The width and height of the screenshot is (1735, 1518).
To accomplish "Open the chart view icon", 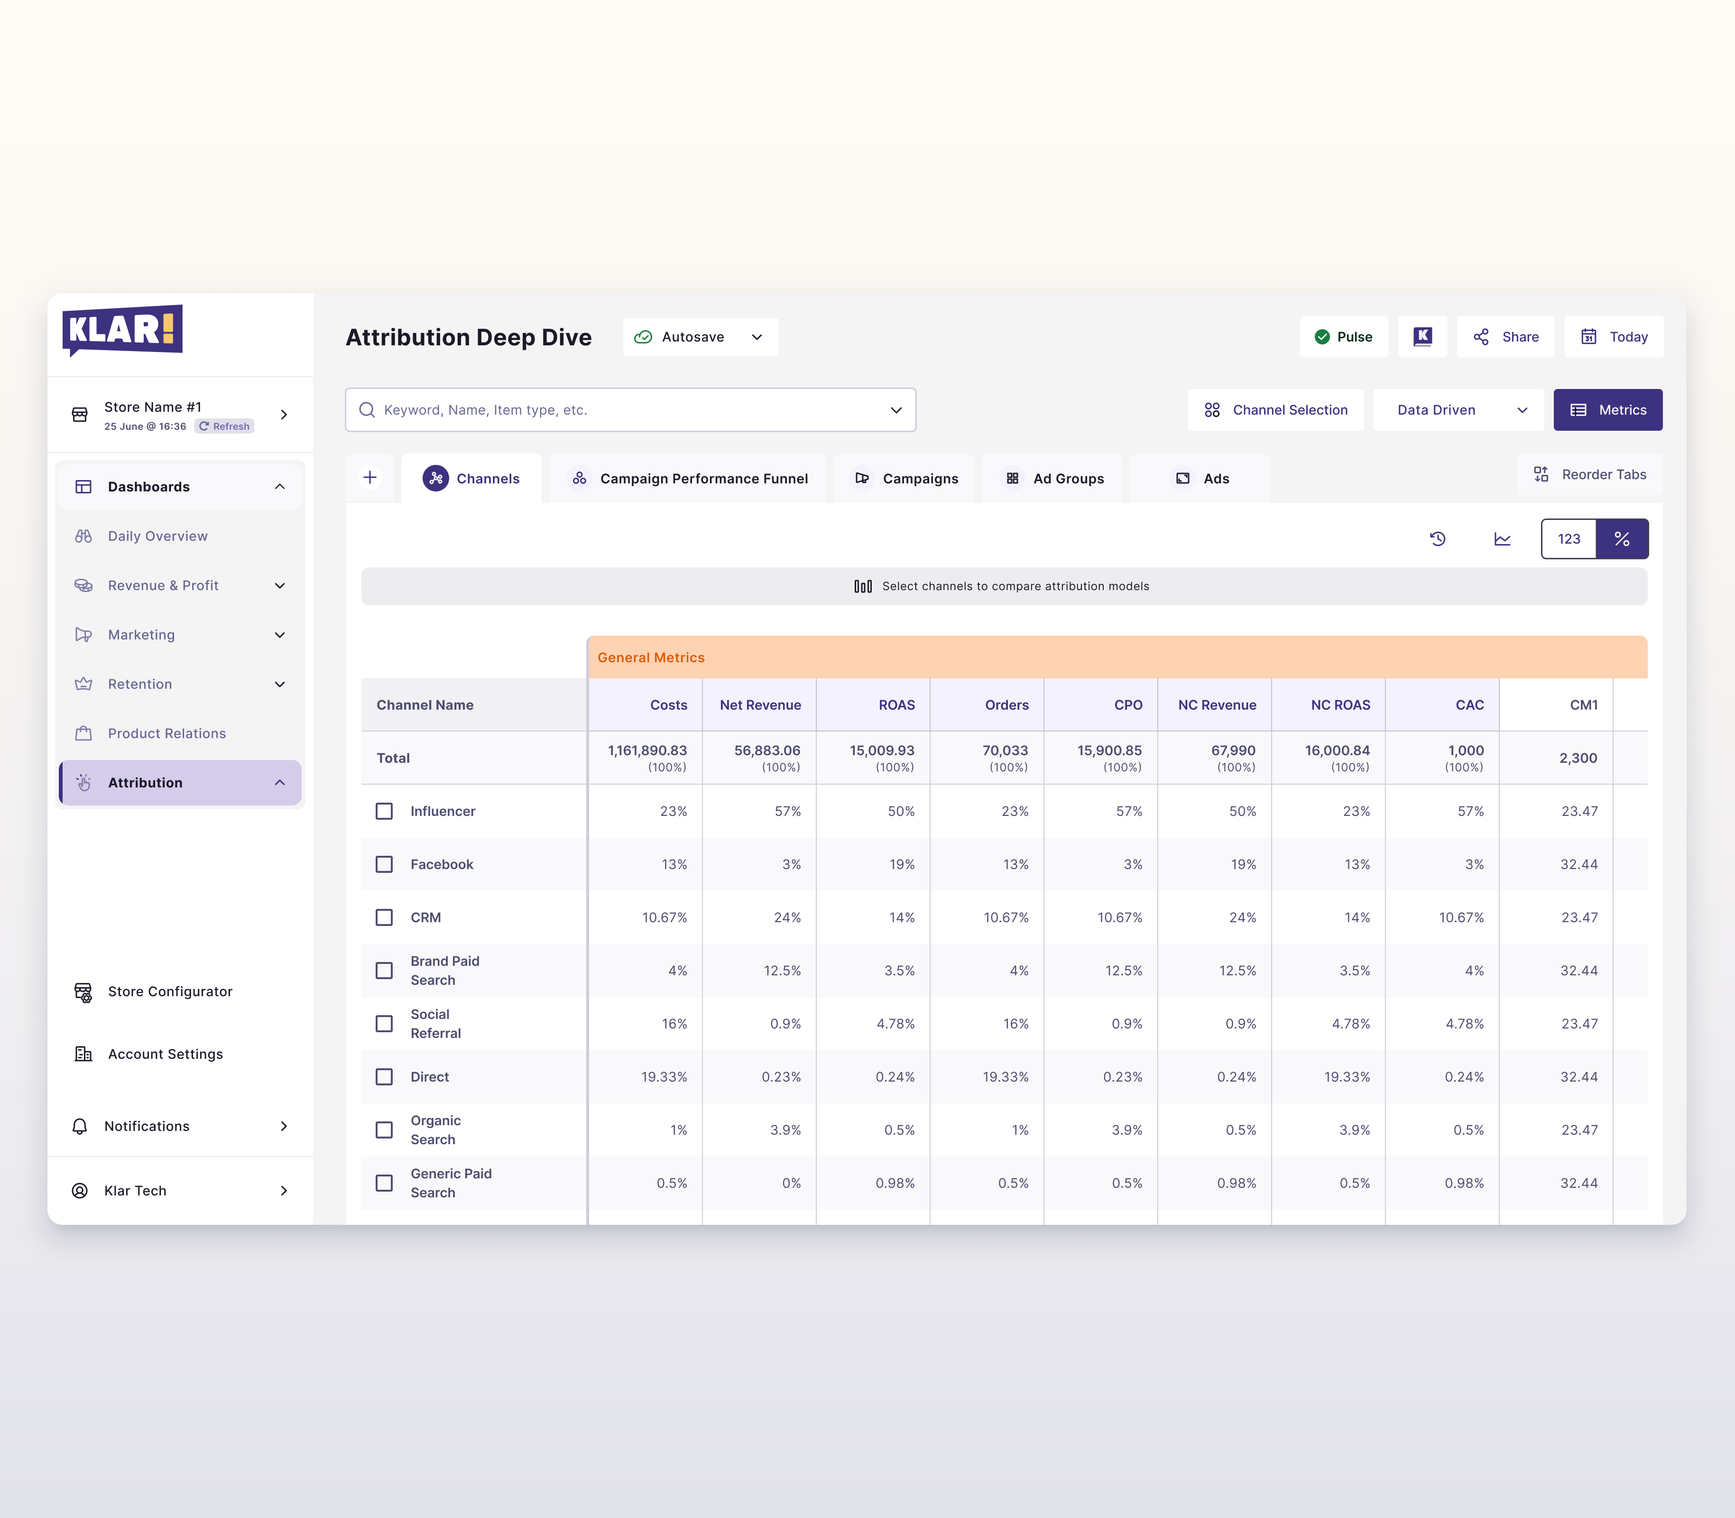I will click(1502, 539).
